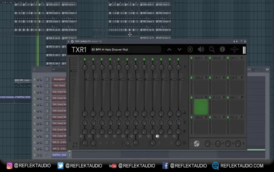This screenshot has height=172, width=274.
Task: Toggle the green LED above the last mixer strip
Action: point(178,60)
